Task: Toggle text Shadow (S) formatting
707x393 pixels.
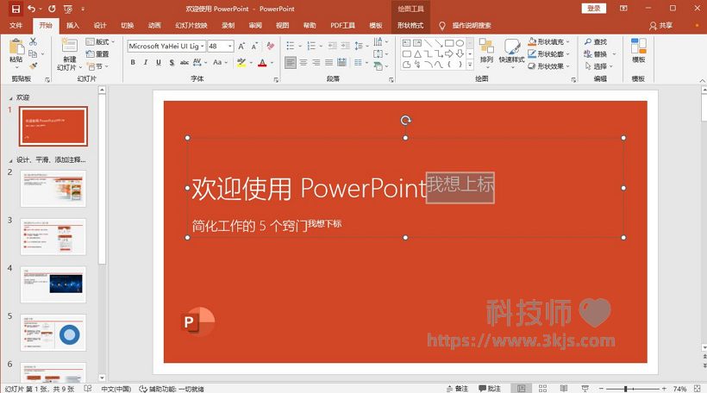Action: (x=172, y=63)
